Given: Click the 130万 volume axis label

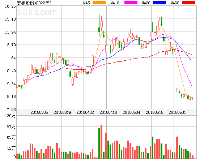Looking at the screenshot, I should [x=10, y=116].
